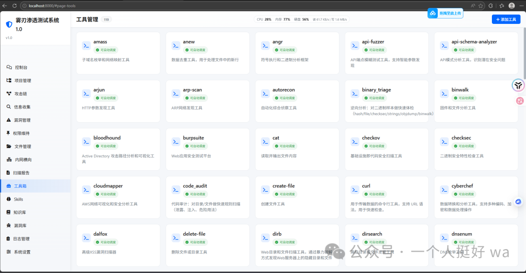Viewport: 526px width, 273px height.
Task: Click the tool count badge 119
Action: 106,19
